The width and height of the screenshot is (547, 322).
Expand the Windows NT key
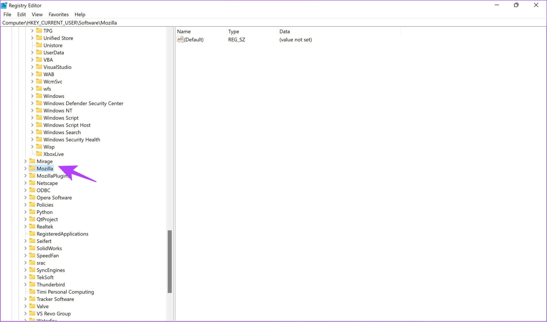tap(32, 110)
